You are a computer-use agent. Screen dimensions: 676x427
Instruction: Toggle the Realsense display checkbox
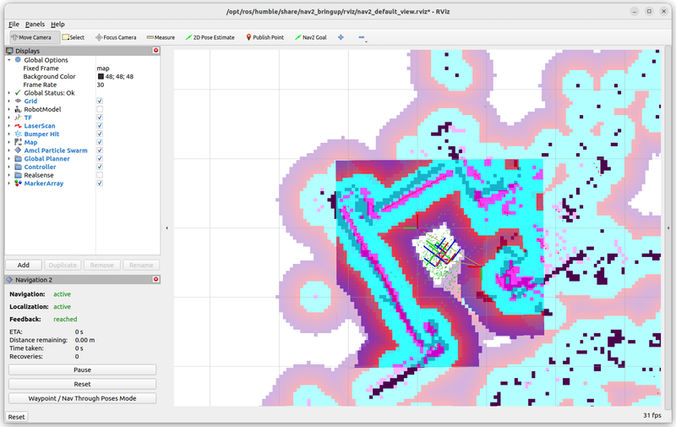click(100, 175)
